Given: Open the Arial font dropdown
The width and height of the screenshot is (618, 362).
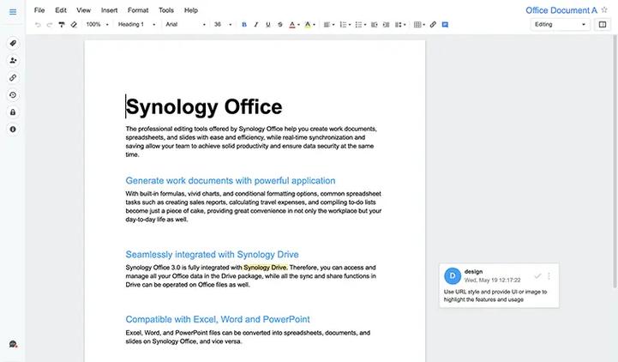Looking at the screenshot, I should coord(185,25).
